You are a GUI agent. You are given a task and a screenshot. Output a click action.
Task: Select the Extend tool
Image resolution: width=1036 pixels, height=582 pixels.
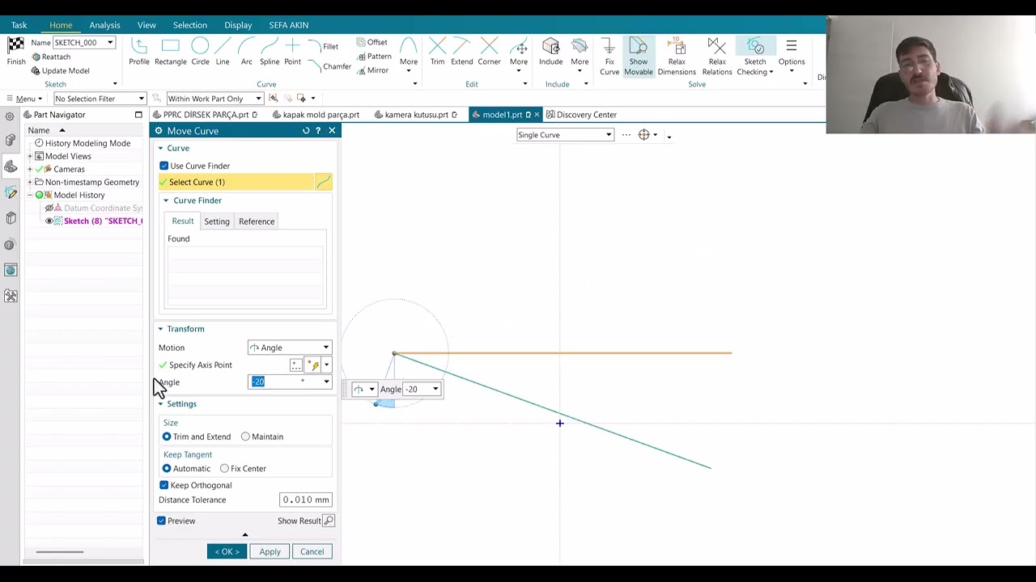point(461,51)
